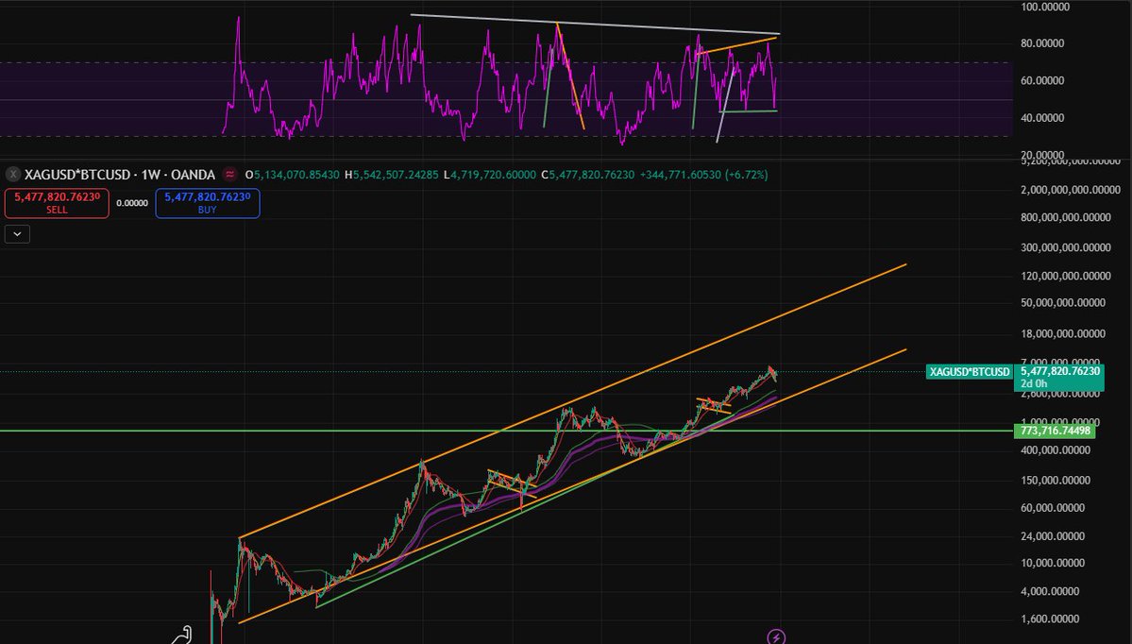Screen dimensions: 1132x644
Task: Click the current price label showing 2d 0h countdown
Action: 1059,378
